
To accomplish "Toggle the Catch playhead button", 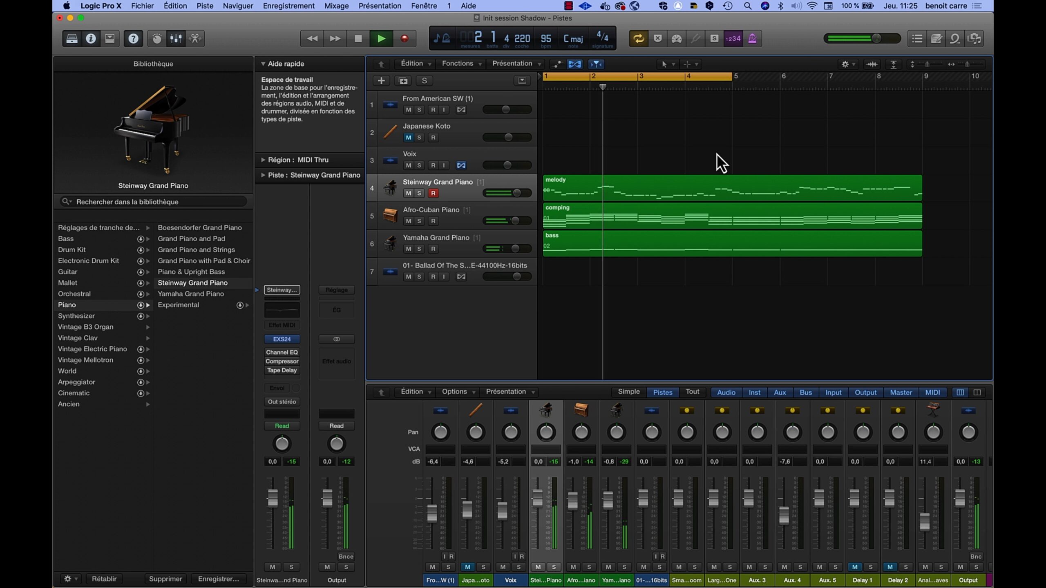I will [596, 64].
